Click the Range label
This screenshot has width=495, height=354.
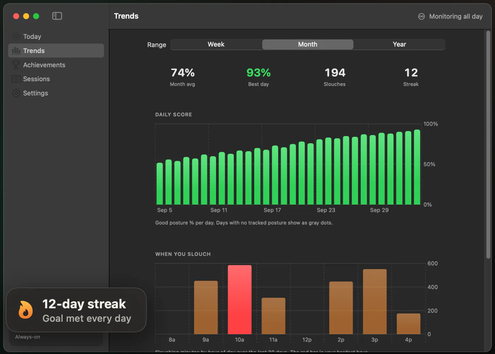click(157, 45)
